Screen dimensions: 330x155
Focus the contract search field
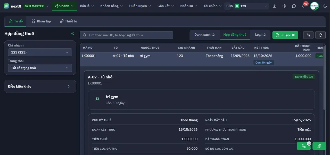(x=126, y=35)
